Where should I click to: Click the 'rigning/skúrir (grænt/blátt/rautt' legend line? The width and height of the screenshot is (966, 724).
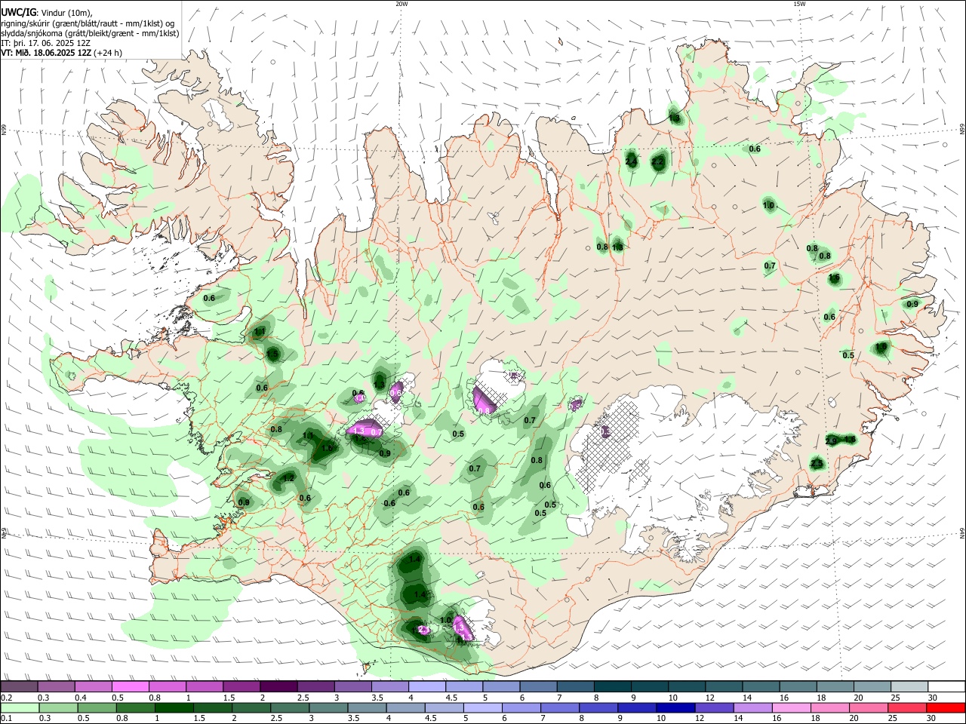point(88,23)
